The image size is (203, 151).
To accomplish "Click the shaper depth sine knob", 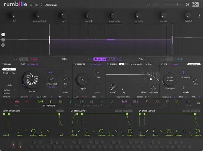I will (83, 80).
